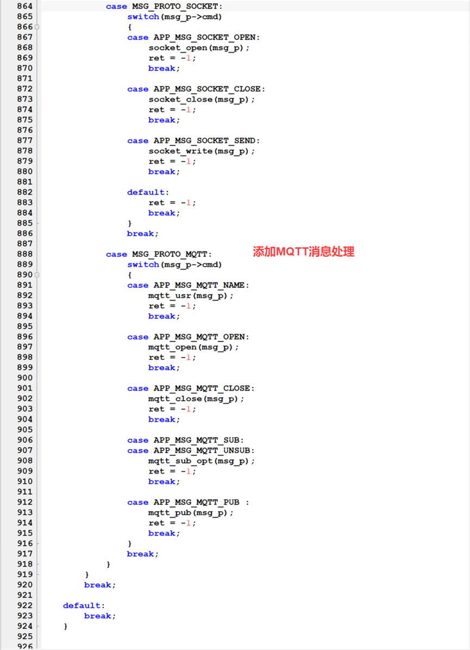Click on 'case APP_MSG_MQTT_NAME:'

188,285
